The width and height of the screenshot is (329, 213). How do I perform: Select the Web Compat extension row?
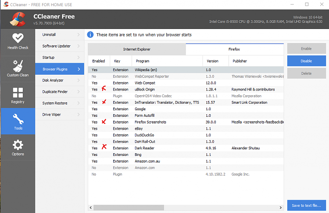[186, 83]
